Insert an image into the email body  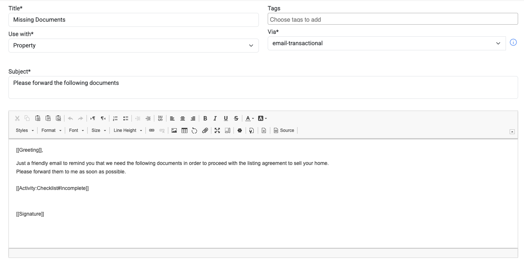pos(174,130)
